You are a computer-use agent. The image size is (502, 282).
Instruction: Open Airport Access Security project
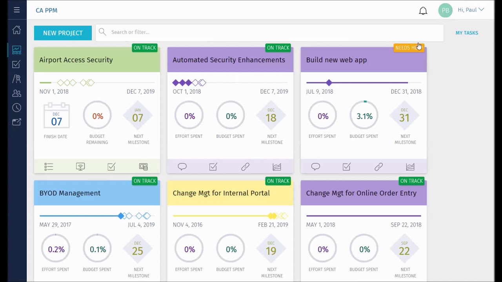[76, 60]
